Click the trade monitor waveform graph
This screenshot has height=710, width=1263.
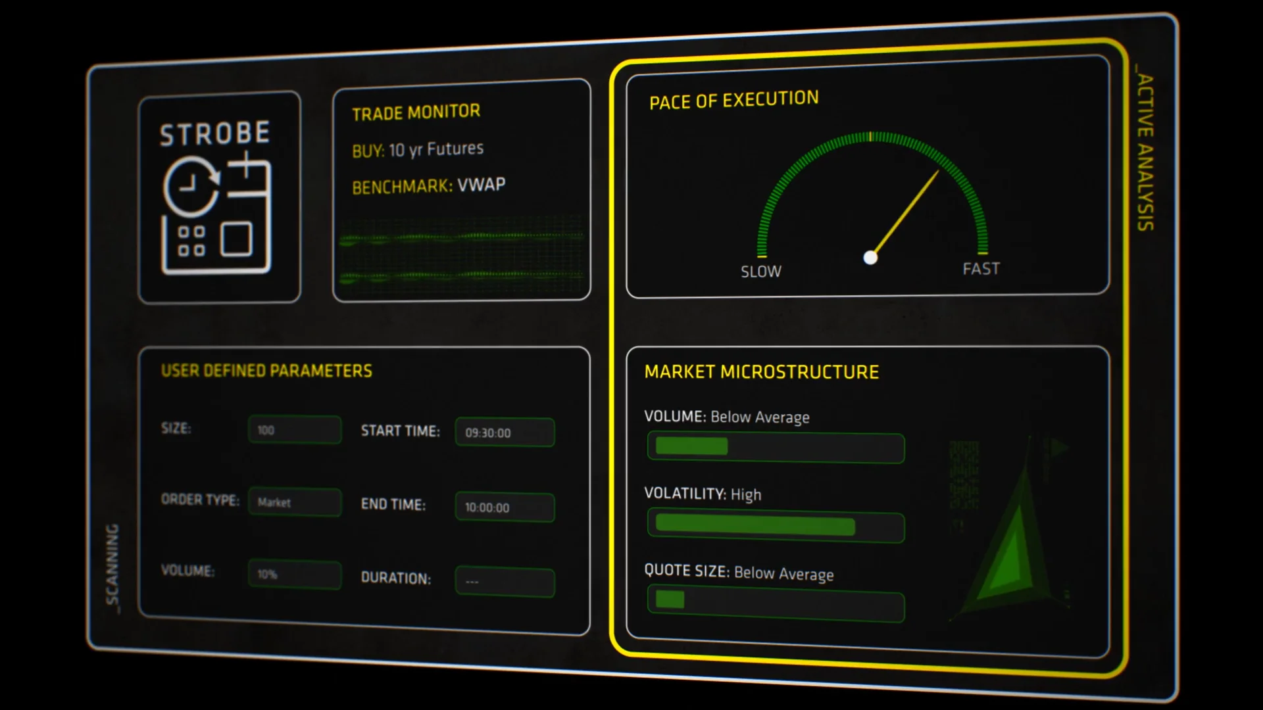460,256
